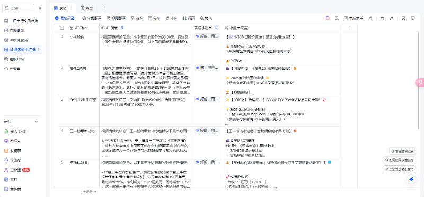Click the redo arrow icon
This screenshot has height=197, width=424.
[x=391, y=19]
